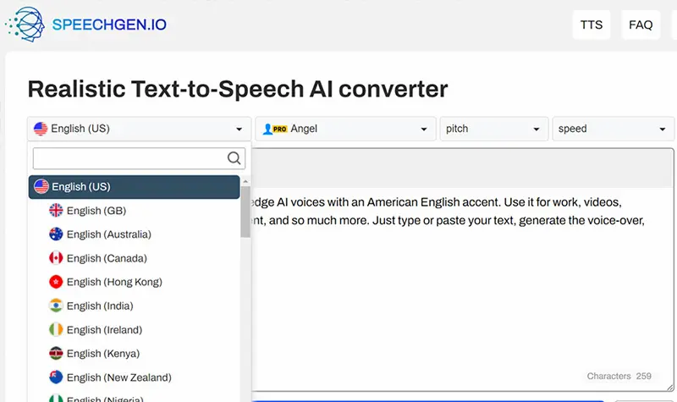This screenshot has width=677, height=402.
Task: Select English (US) in the language list
Action: [x=135, y=187]
